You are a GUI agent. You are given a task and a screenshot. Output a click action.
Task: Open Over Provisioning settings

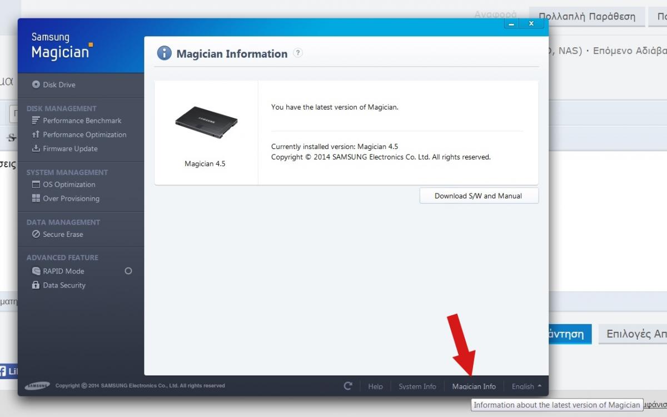[x=66, y=198]
